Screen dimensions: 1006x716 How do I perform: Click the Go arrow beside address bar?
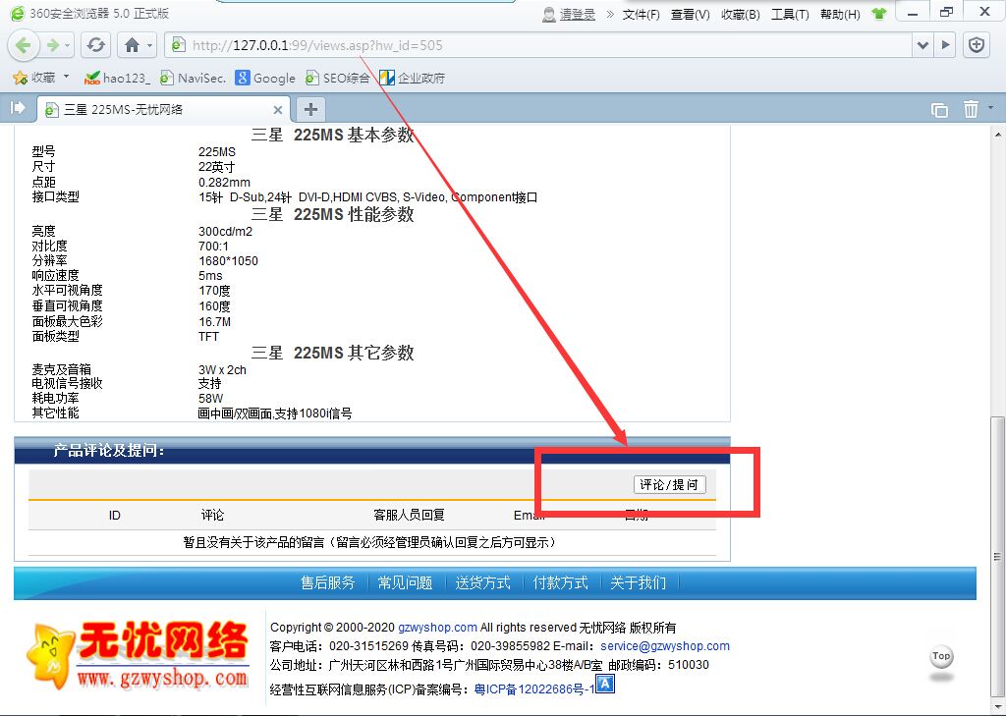click(x=945, y=45)
